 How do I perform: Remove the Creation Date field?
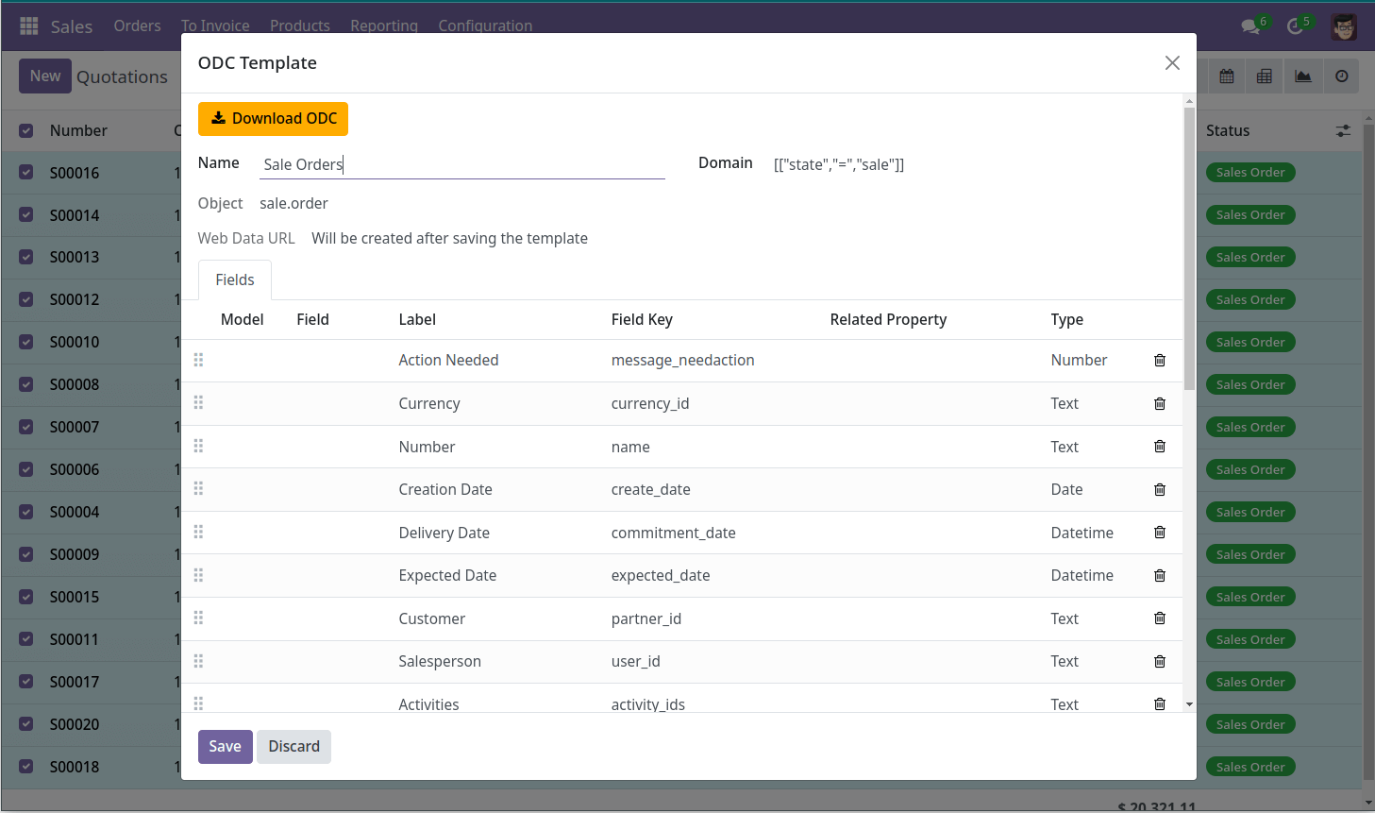coord(1160,490)
